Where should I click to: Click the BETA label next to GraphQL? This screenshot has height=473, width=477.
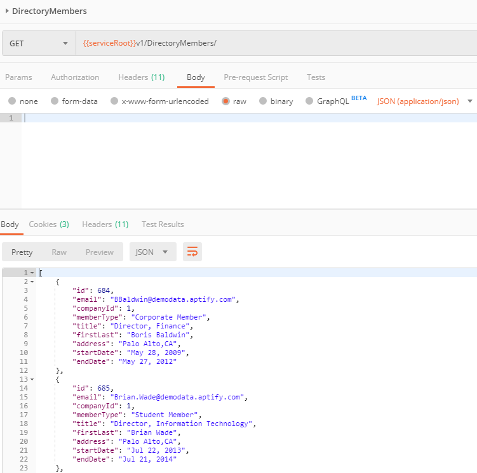(359, 98)
